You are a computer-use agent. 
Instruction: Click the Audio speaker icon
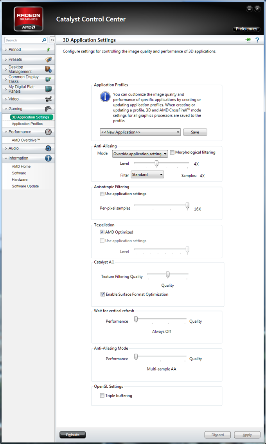(x=49, y=148)
